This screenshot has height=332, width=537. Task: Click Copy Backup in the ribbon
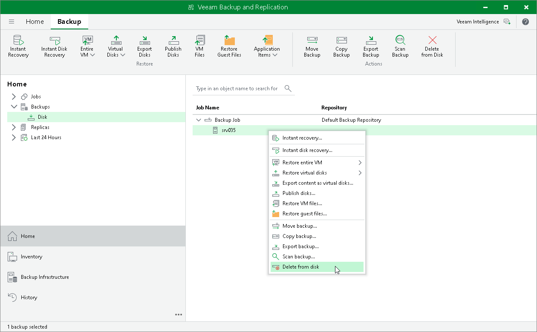pos(341,46)
